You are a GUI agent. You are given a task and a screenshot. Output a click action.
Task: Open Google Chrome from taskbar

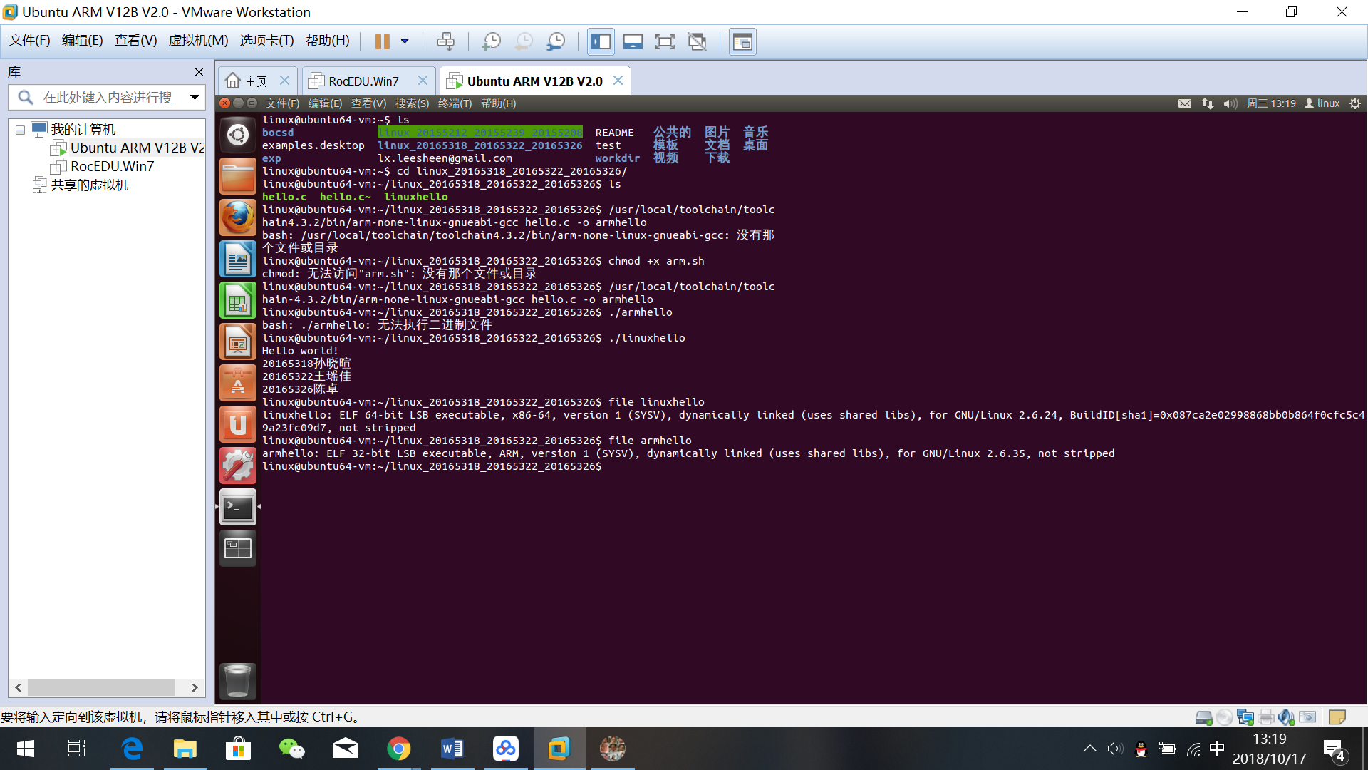click(x=399, y=749)
